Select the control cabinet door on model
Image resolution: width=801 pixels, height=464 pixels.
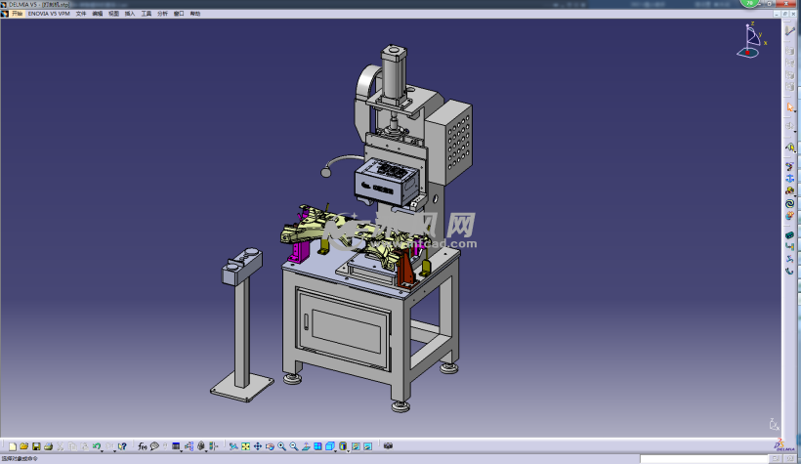click(342, 323)
